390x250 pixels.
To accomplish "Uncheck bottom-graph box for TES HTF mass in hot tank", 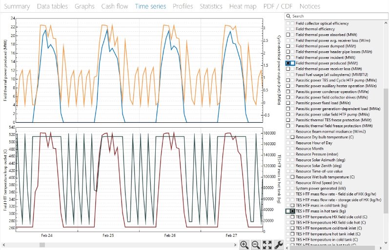I will 292,211.
